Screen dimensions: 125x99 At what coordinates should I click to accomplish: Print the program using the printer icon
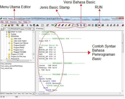click(x=22, y=25)
